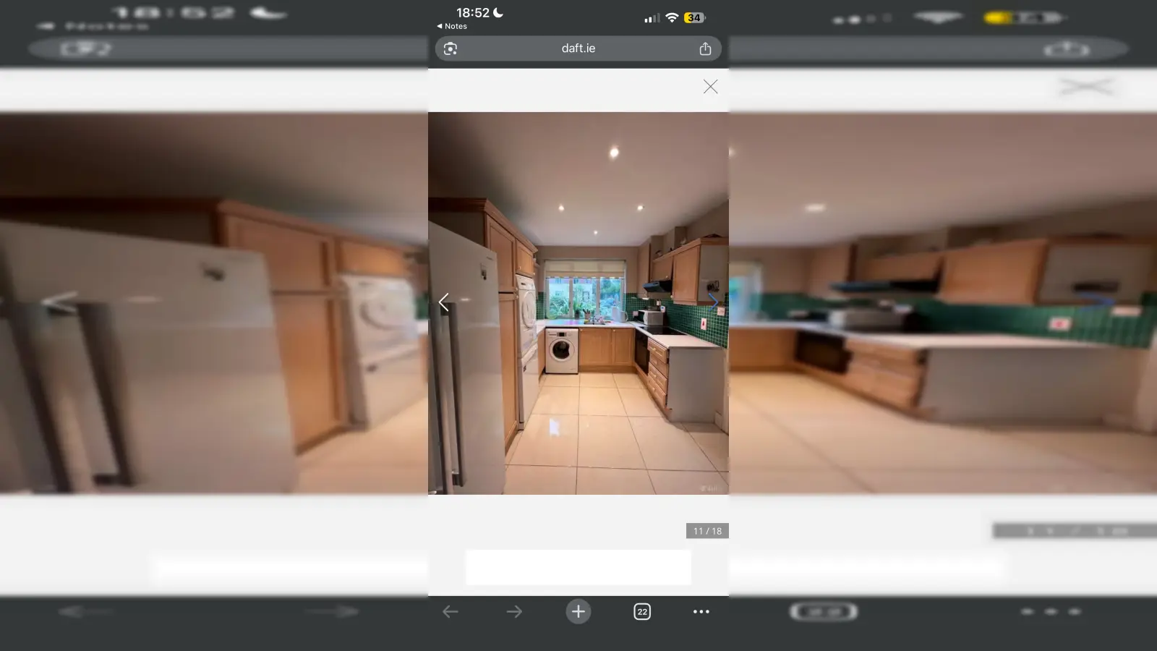Tap the 11 / 18 photo counter
Image resolution: width=1157 pixels, height=651 pixels.
[x=706, y=531]
